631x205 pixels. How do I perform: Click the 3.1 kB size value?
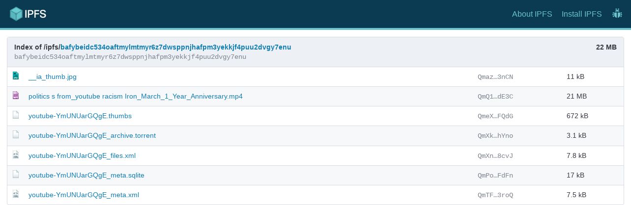click(x=576, y=135)
